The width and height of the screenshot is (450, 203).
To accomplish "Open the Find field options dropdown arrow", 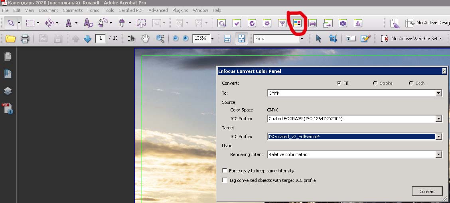I will tap(302, 39).
